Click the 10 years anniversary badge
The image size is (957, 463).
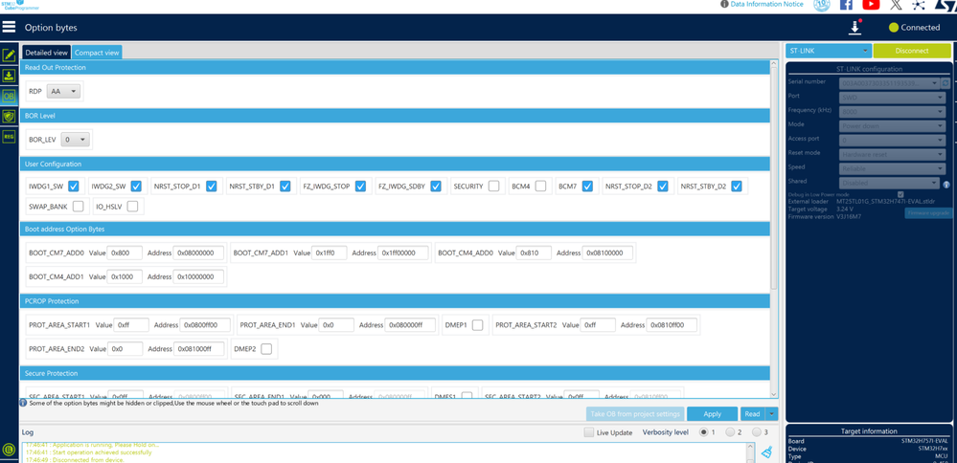822,5
